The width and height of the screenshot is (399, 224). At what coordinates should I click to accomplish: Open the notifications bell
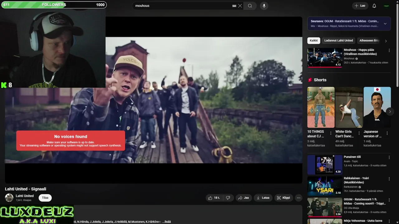[x=374, y=6]
